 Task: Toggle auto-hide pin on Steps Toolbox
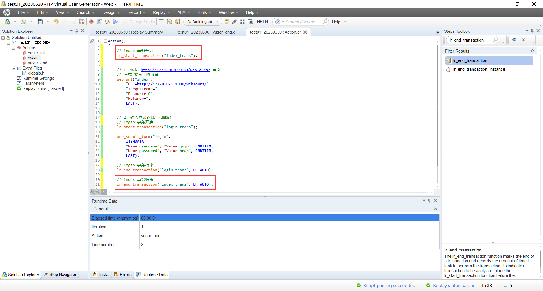[x=532, y=31]
